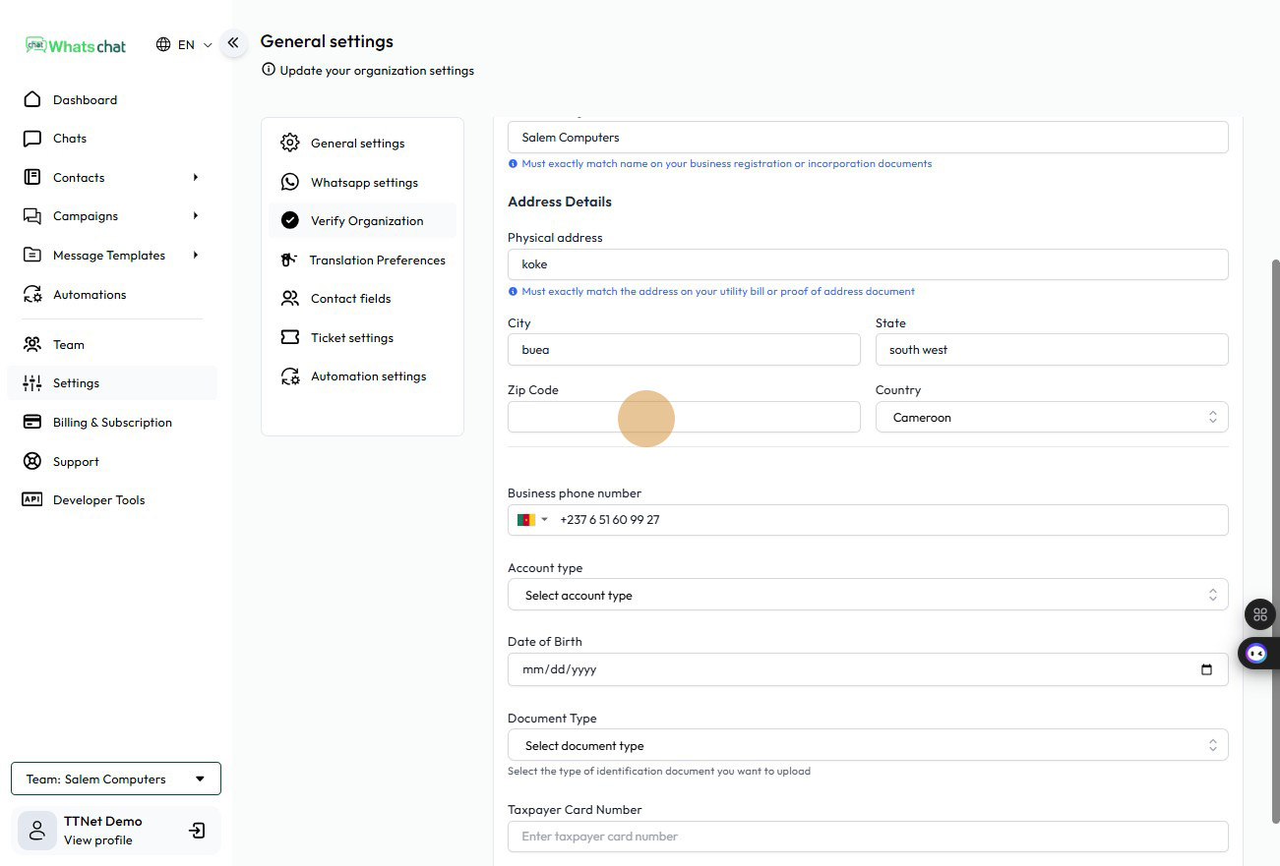
Task: Open the Country dropdown showing Cameroon
Action: [1051, 418]
